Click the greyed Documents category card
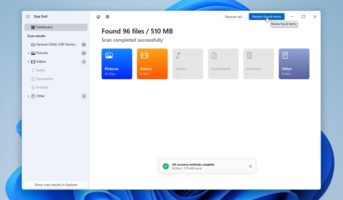The image size is (343, 200). point(223,64)
